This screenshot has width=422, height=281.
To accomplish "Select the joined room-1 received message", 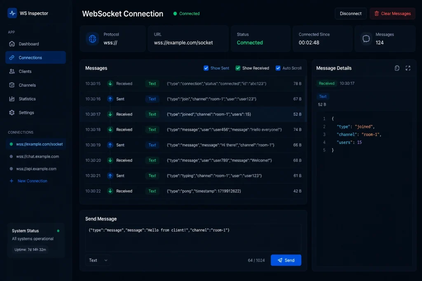I will tap(193, 114).
